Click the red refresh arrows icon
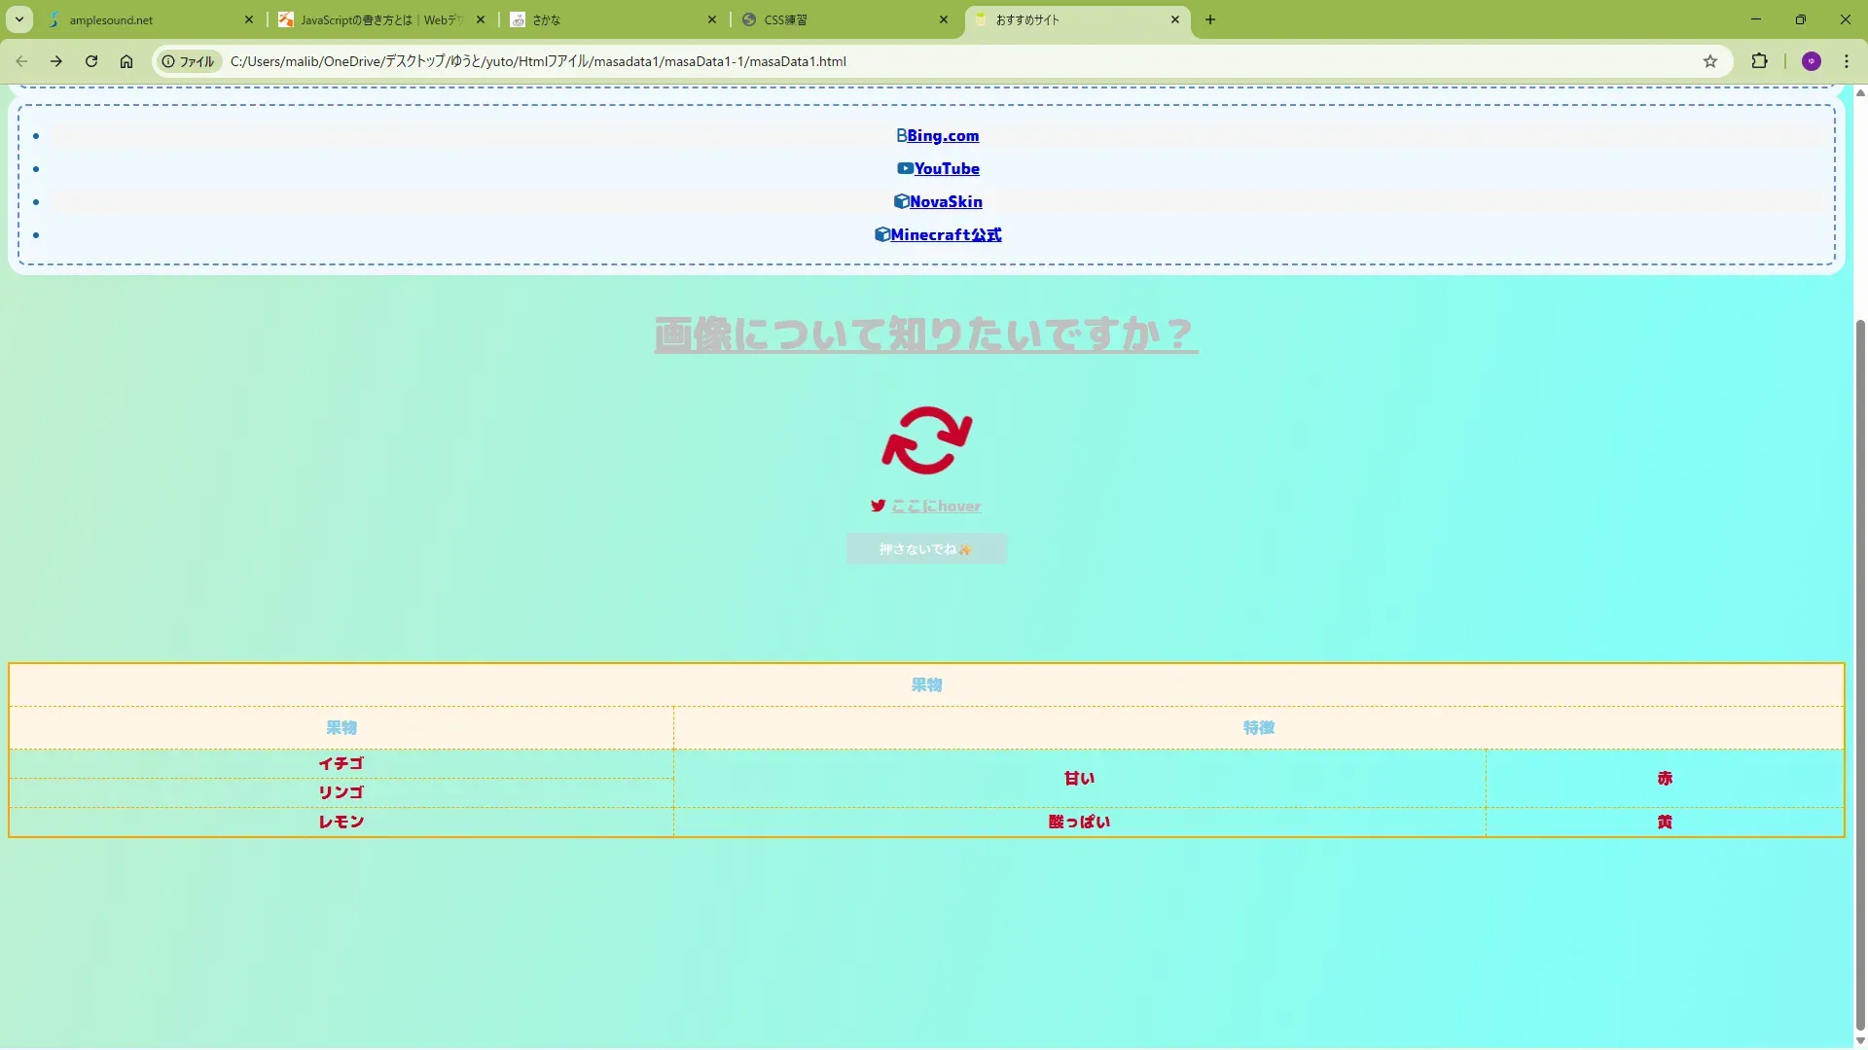1868x1050 pixels. [926, 440]
